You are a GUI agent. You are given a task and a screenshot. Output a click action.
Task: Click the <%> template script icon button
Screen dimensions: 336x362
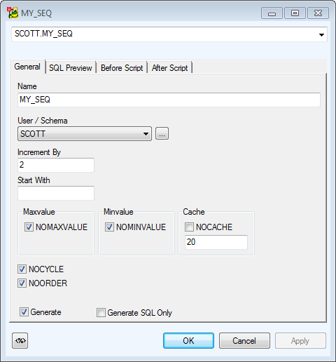point(20,340)
